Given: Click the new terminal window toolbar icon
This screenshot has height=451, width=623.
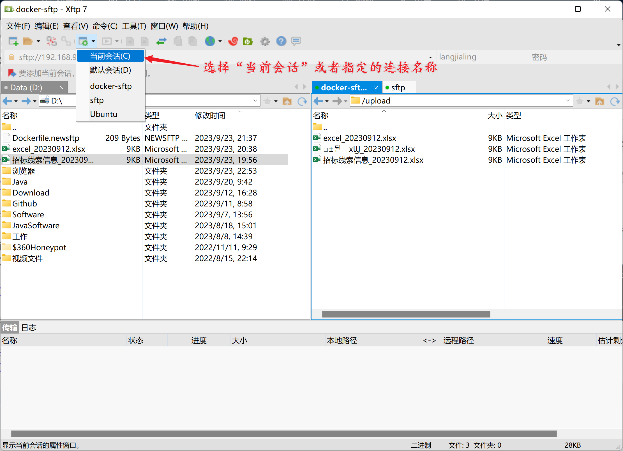Looking at the screenshot, I should (107, 42).
